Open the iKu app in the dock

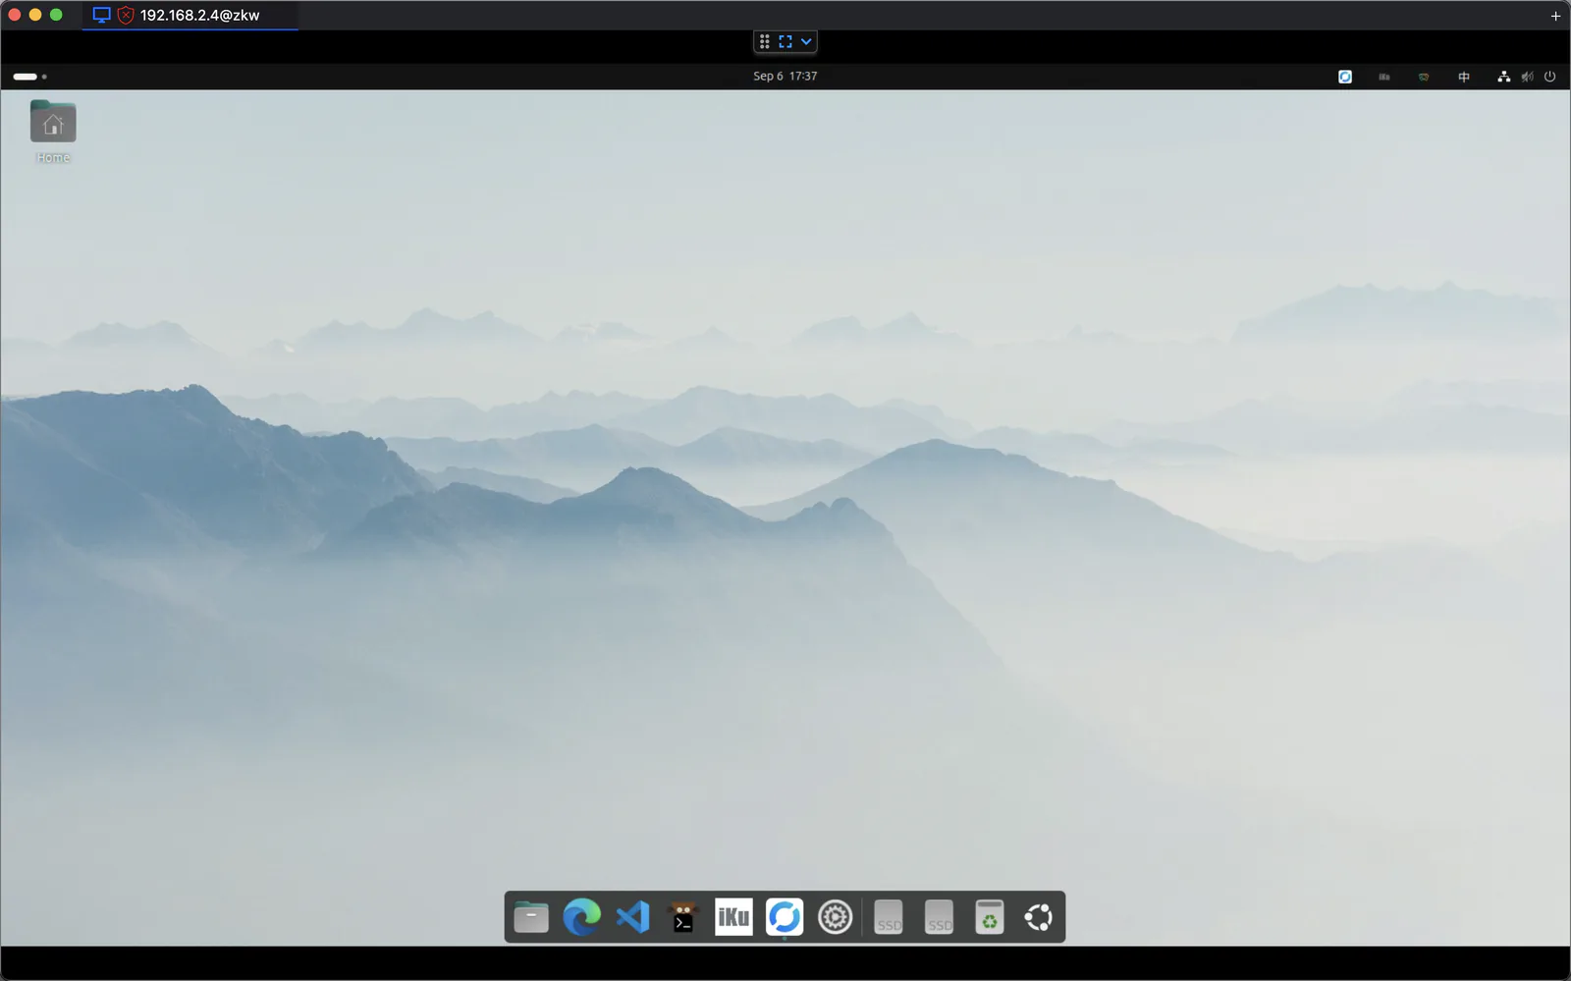pos(733,917)
